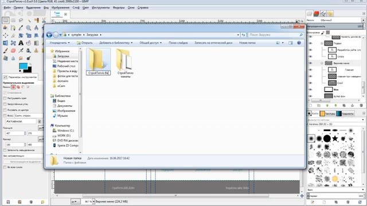Raise the layer with green up arrow
The width and height of the screenshot is (367, 206).
(x=327, y=105)
